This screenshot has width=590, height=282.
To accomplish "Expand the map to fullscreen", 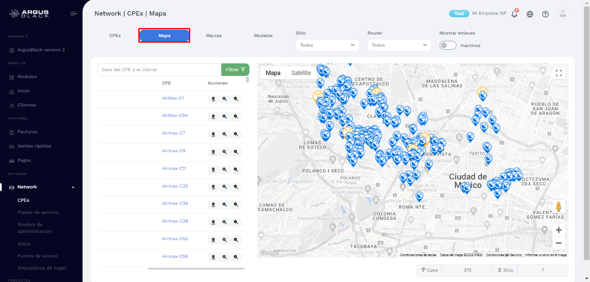I will coord(558,72).
